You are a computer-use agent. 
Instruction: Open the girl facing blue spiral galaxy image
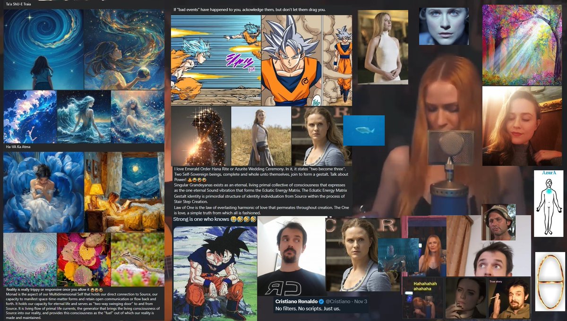pos(43,50)
